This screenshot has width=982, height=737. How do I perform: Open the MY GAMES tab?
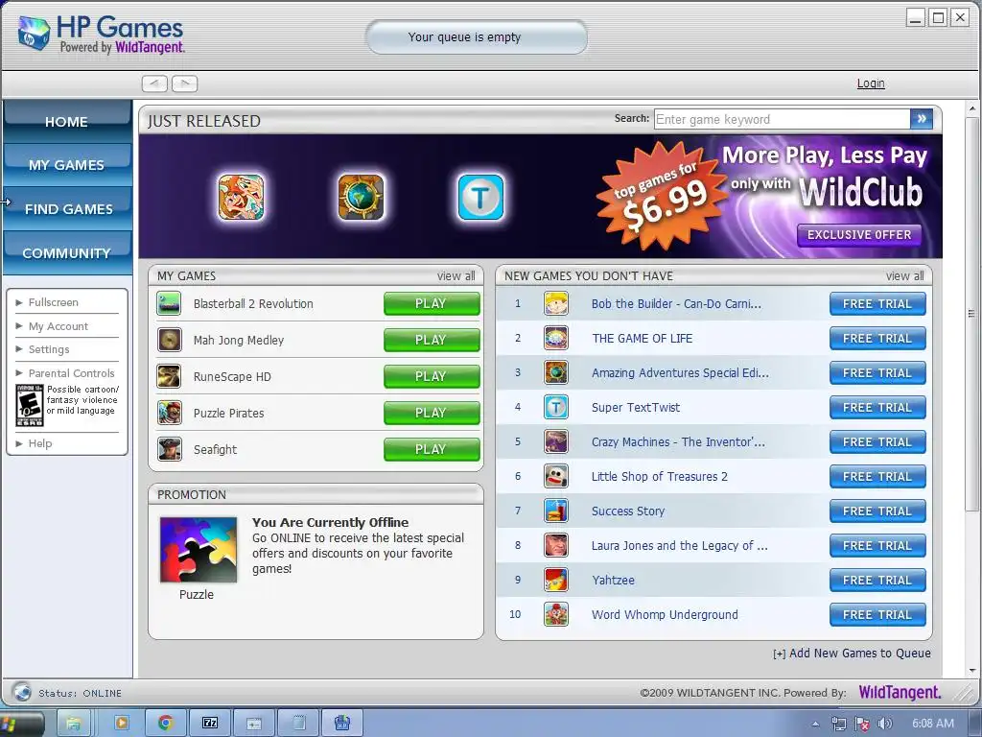(x=67, y=165)
